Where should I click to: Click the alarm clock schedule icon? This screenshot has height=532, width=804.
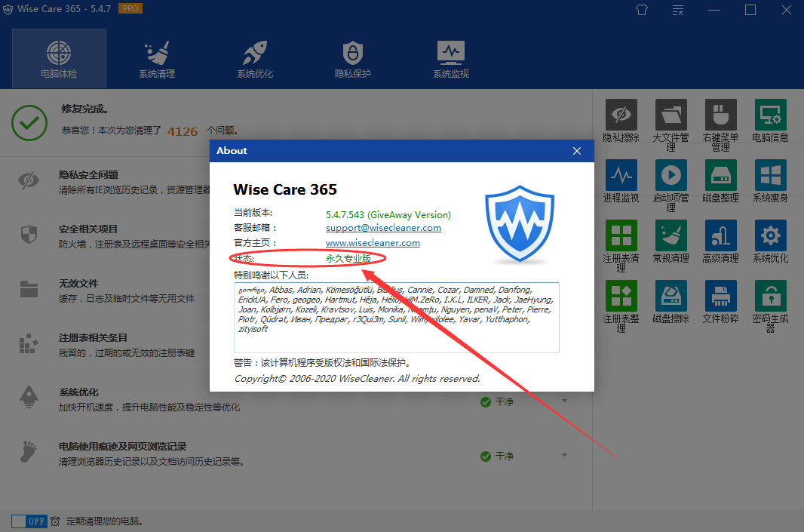click(x=55, y=521)
